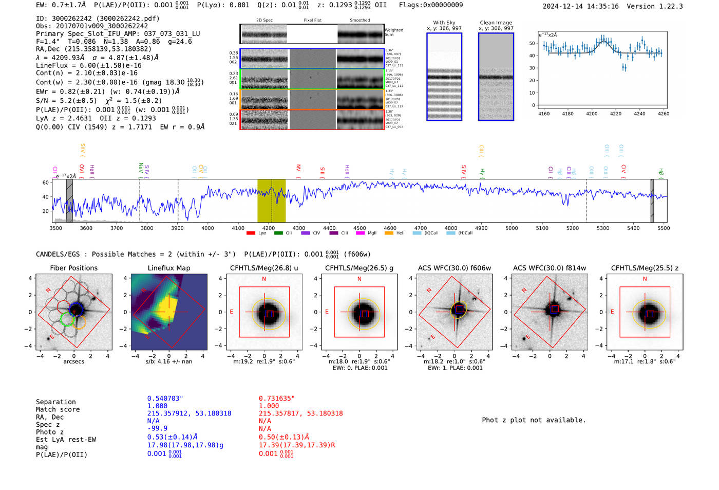
Task: Click the red-bordered 2D spectrum fiber row
Action: pyautogui.click(x=312, y=119)
